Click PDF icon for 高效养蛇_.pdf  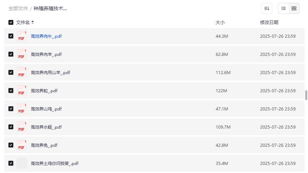pyautogui.click(x=22, y=91)
